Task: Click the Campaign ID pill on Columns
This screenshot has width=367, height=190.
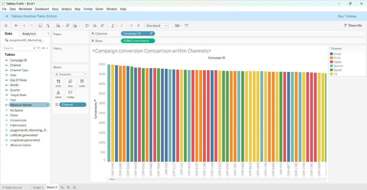Action: click(x=138, y=34)
